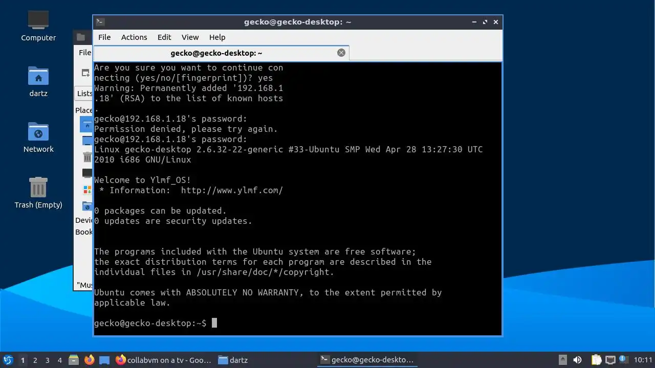Click the http://www.ylmf.com/ URL in terminal

coord(232,190)
